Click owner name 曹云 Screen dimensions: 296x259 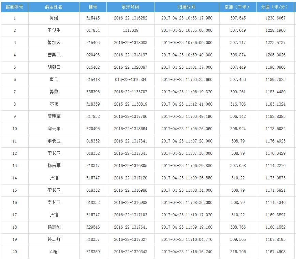pos(54,80)
